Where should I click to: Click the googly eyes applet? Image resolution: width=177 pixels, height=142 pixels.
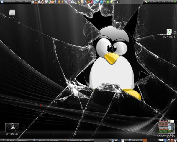click(161, 140)
